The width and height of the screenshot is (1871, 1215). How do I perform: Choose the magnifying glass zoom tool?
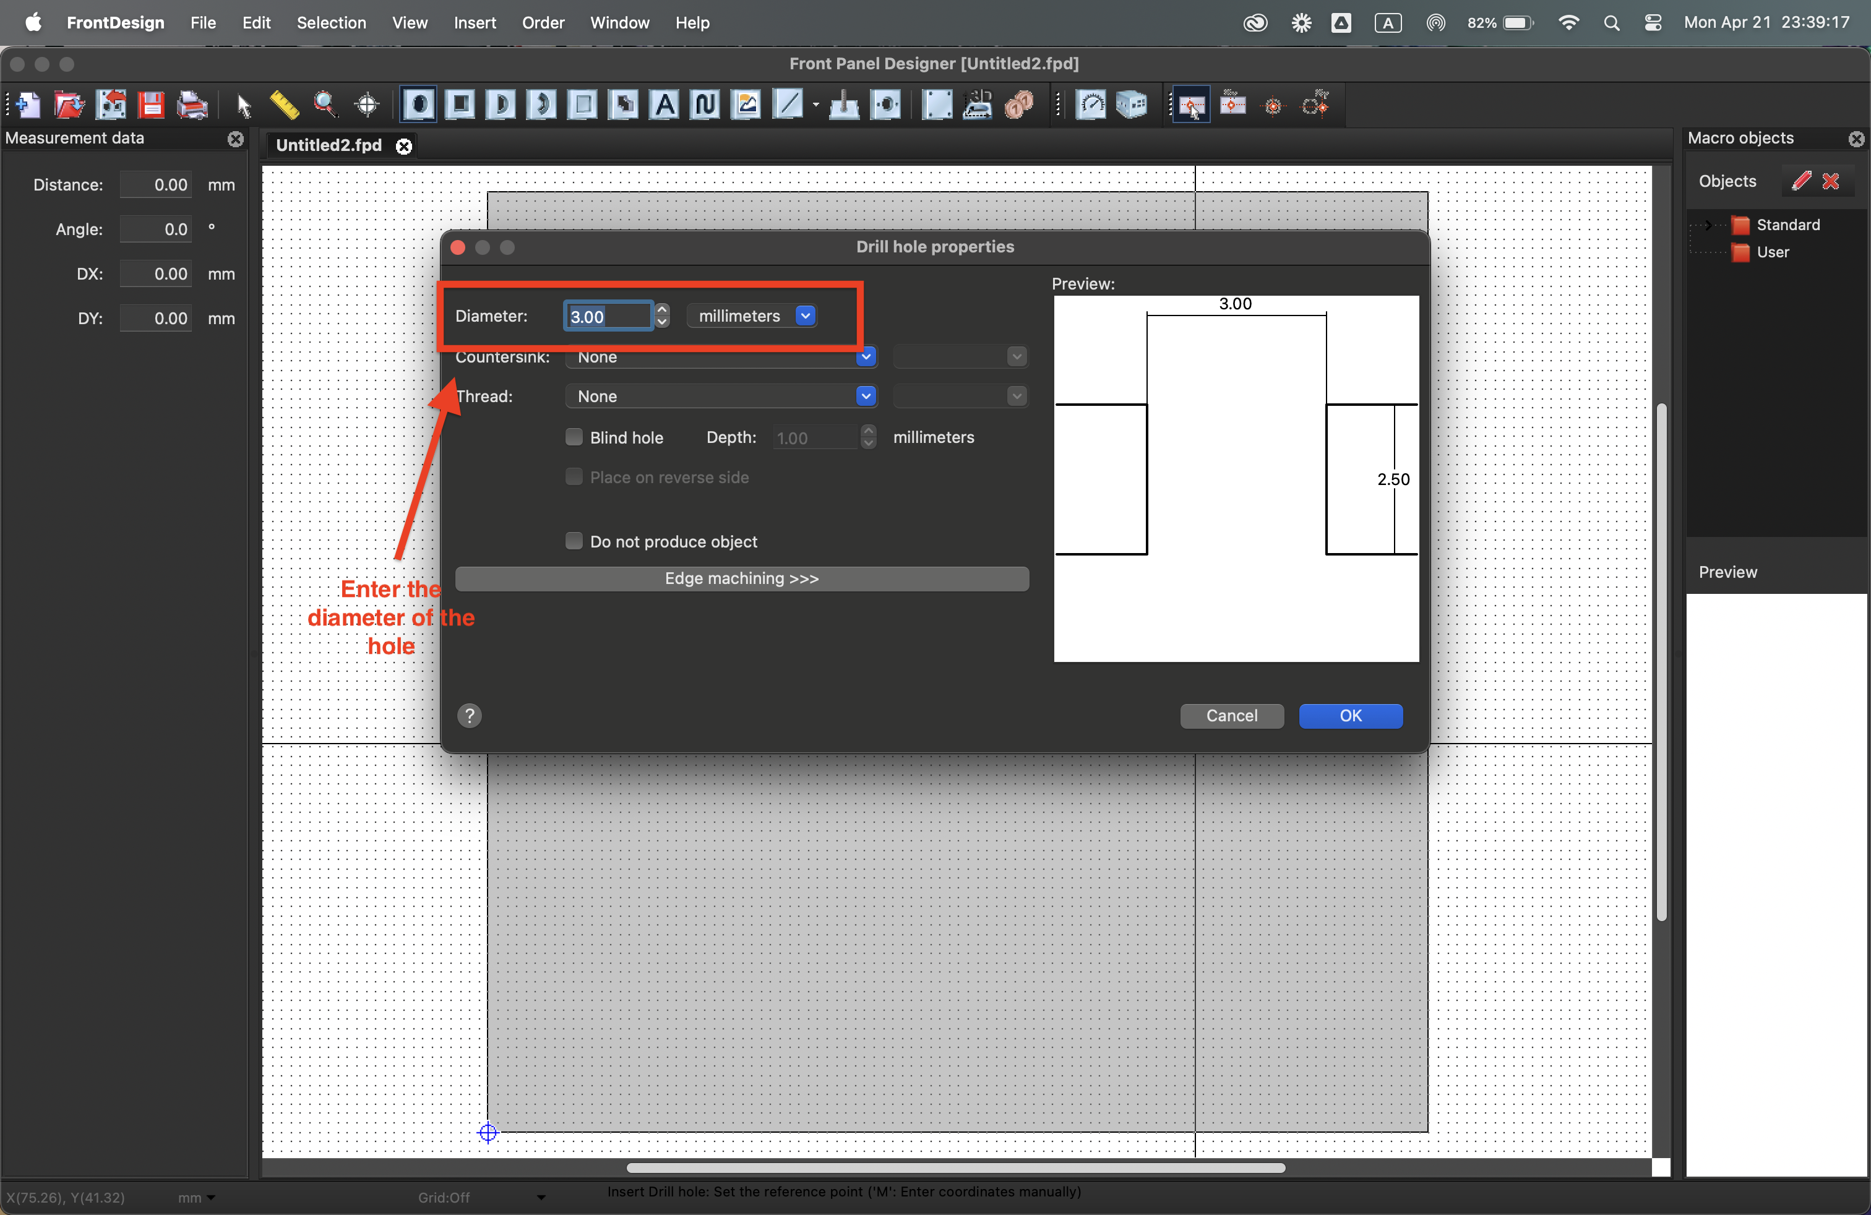point(325,105)
